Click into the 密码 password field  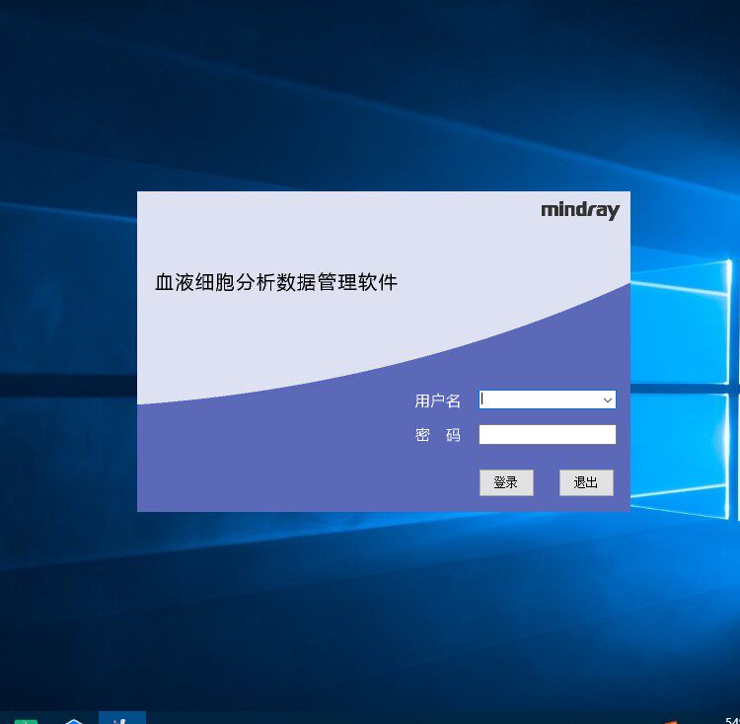tap(548, 434)
